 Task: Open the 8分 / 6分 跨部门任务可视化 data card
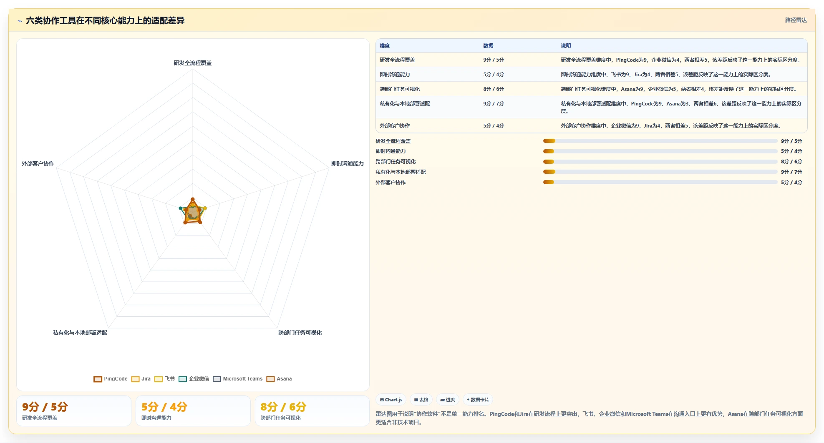click(312, 411)
